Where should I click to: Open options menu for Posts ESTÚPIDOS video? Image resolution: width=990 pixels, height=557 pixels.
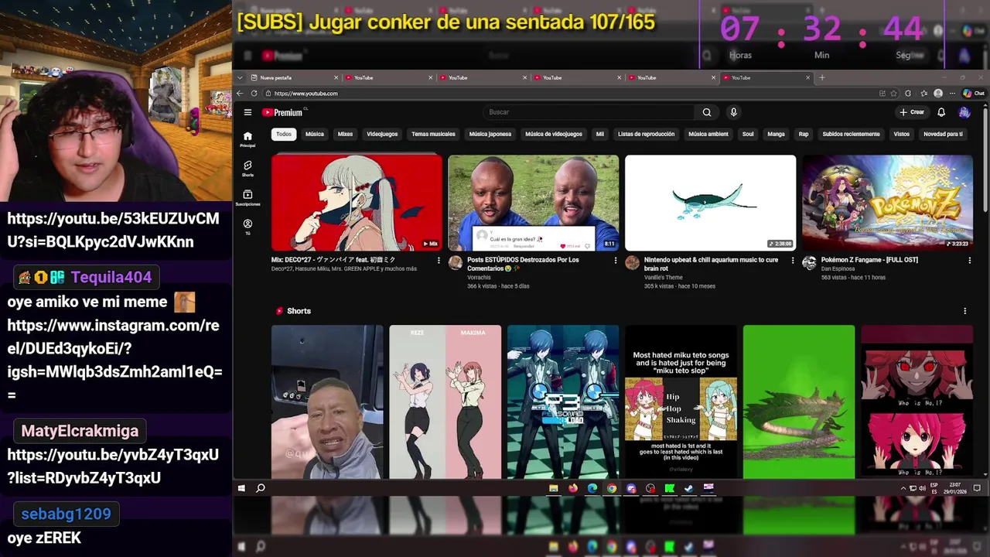(616, 261)
